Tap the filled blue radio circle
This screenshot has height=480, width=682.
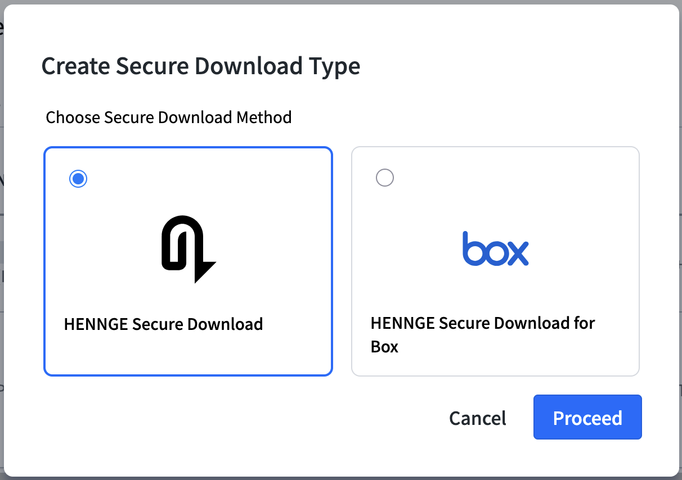78,179
